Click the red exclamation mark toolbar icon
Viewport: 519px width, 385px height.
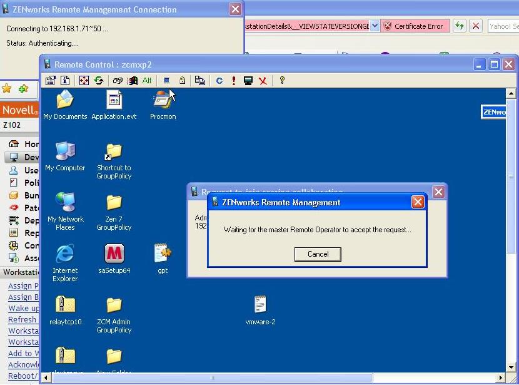click(234, 81)
